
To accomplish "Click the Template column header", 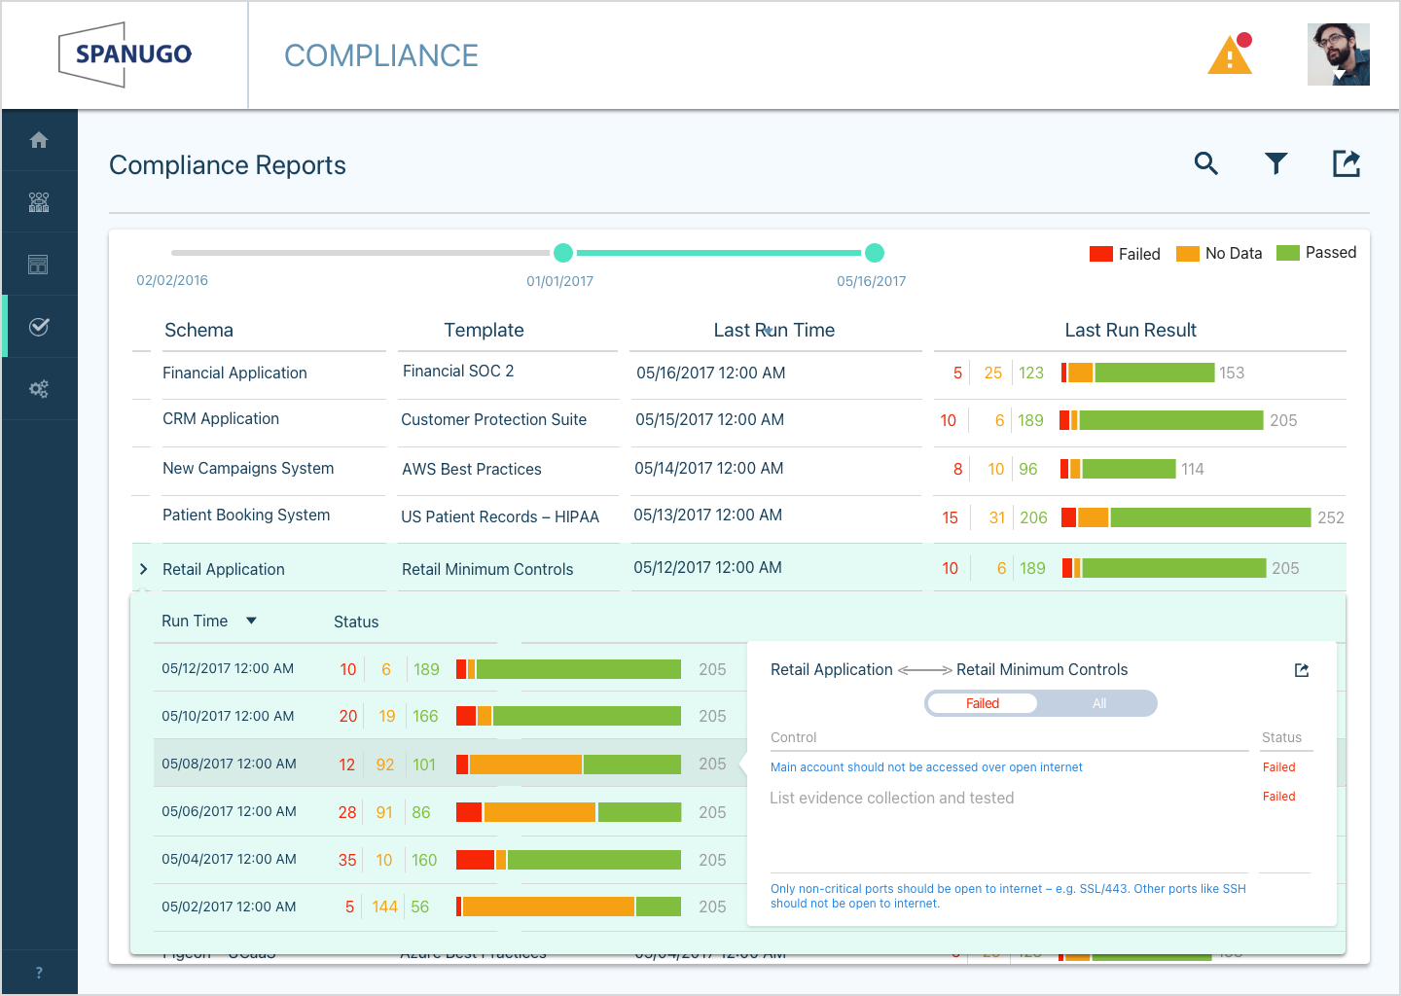I will tap(485, 330).
